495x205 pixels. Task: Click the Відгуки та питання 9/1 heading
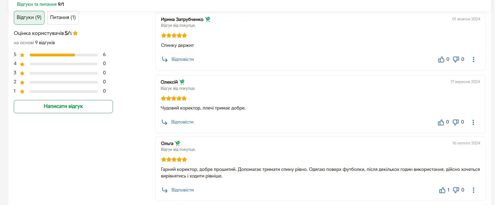click(40, 4)
